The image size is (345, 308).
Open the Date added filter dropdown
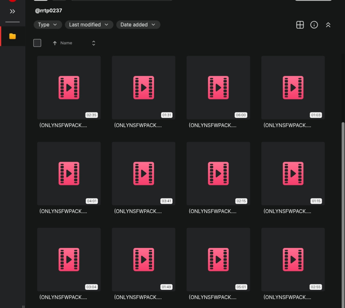(138, 25)
